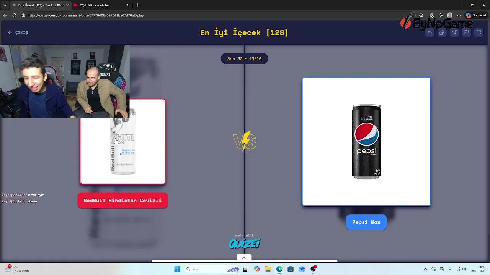The height and width of the screenshot is (275, 490).
Task: Close the En İyi İçecek browser tab
Action: tap(67, 5)
